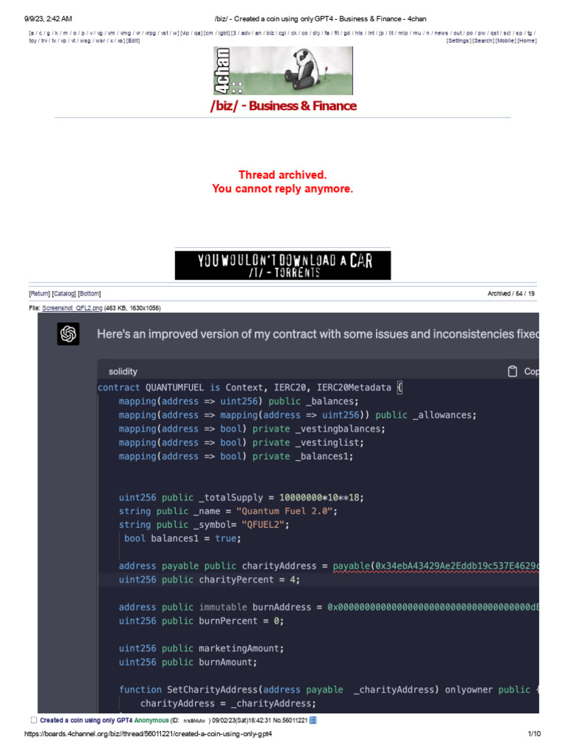Click the [Return] link

click(40, 293)
